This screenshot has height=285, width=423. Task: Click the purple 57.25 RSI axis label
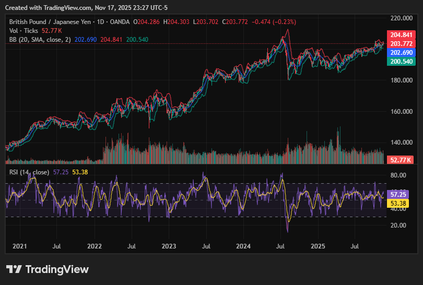pyautogui.click(x=399, y=194)
